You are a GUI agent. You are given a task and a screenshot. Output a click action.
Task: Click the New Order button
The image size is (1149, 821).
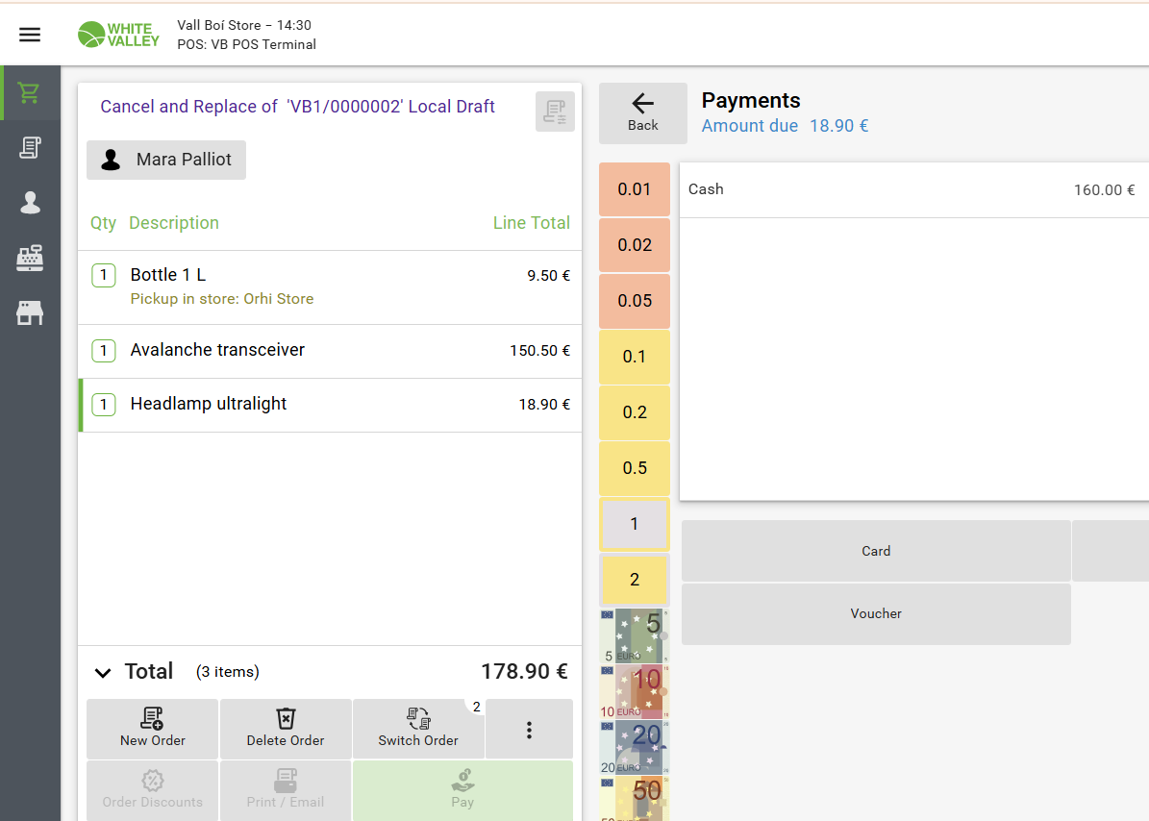pos(153,729)
